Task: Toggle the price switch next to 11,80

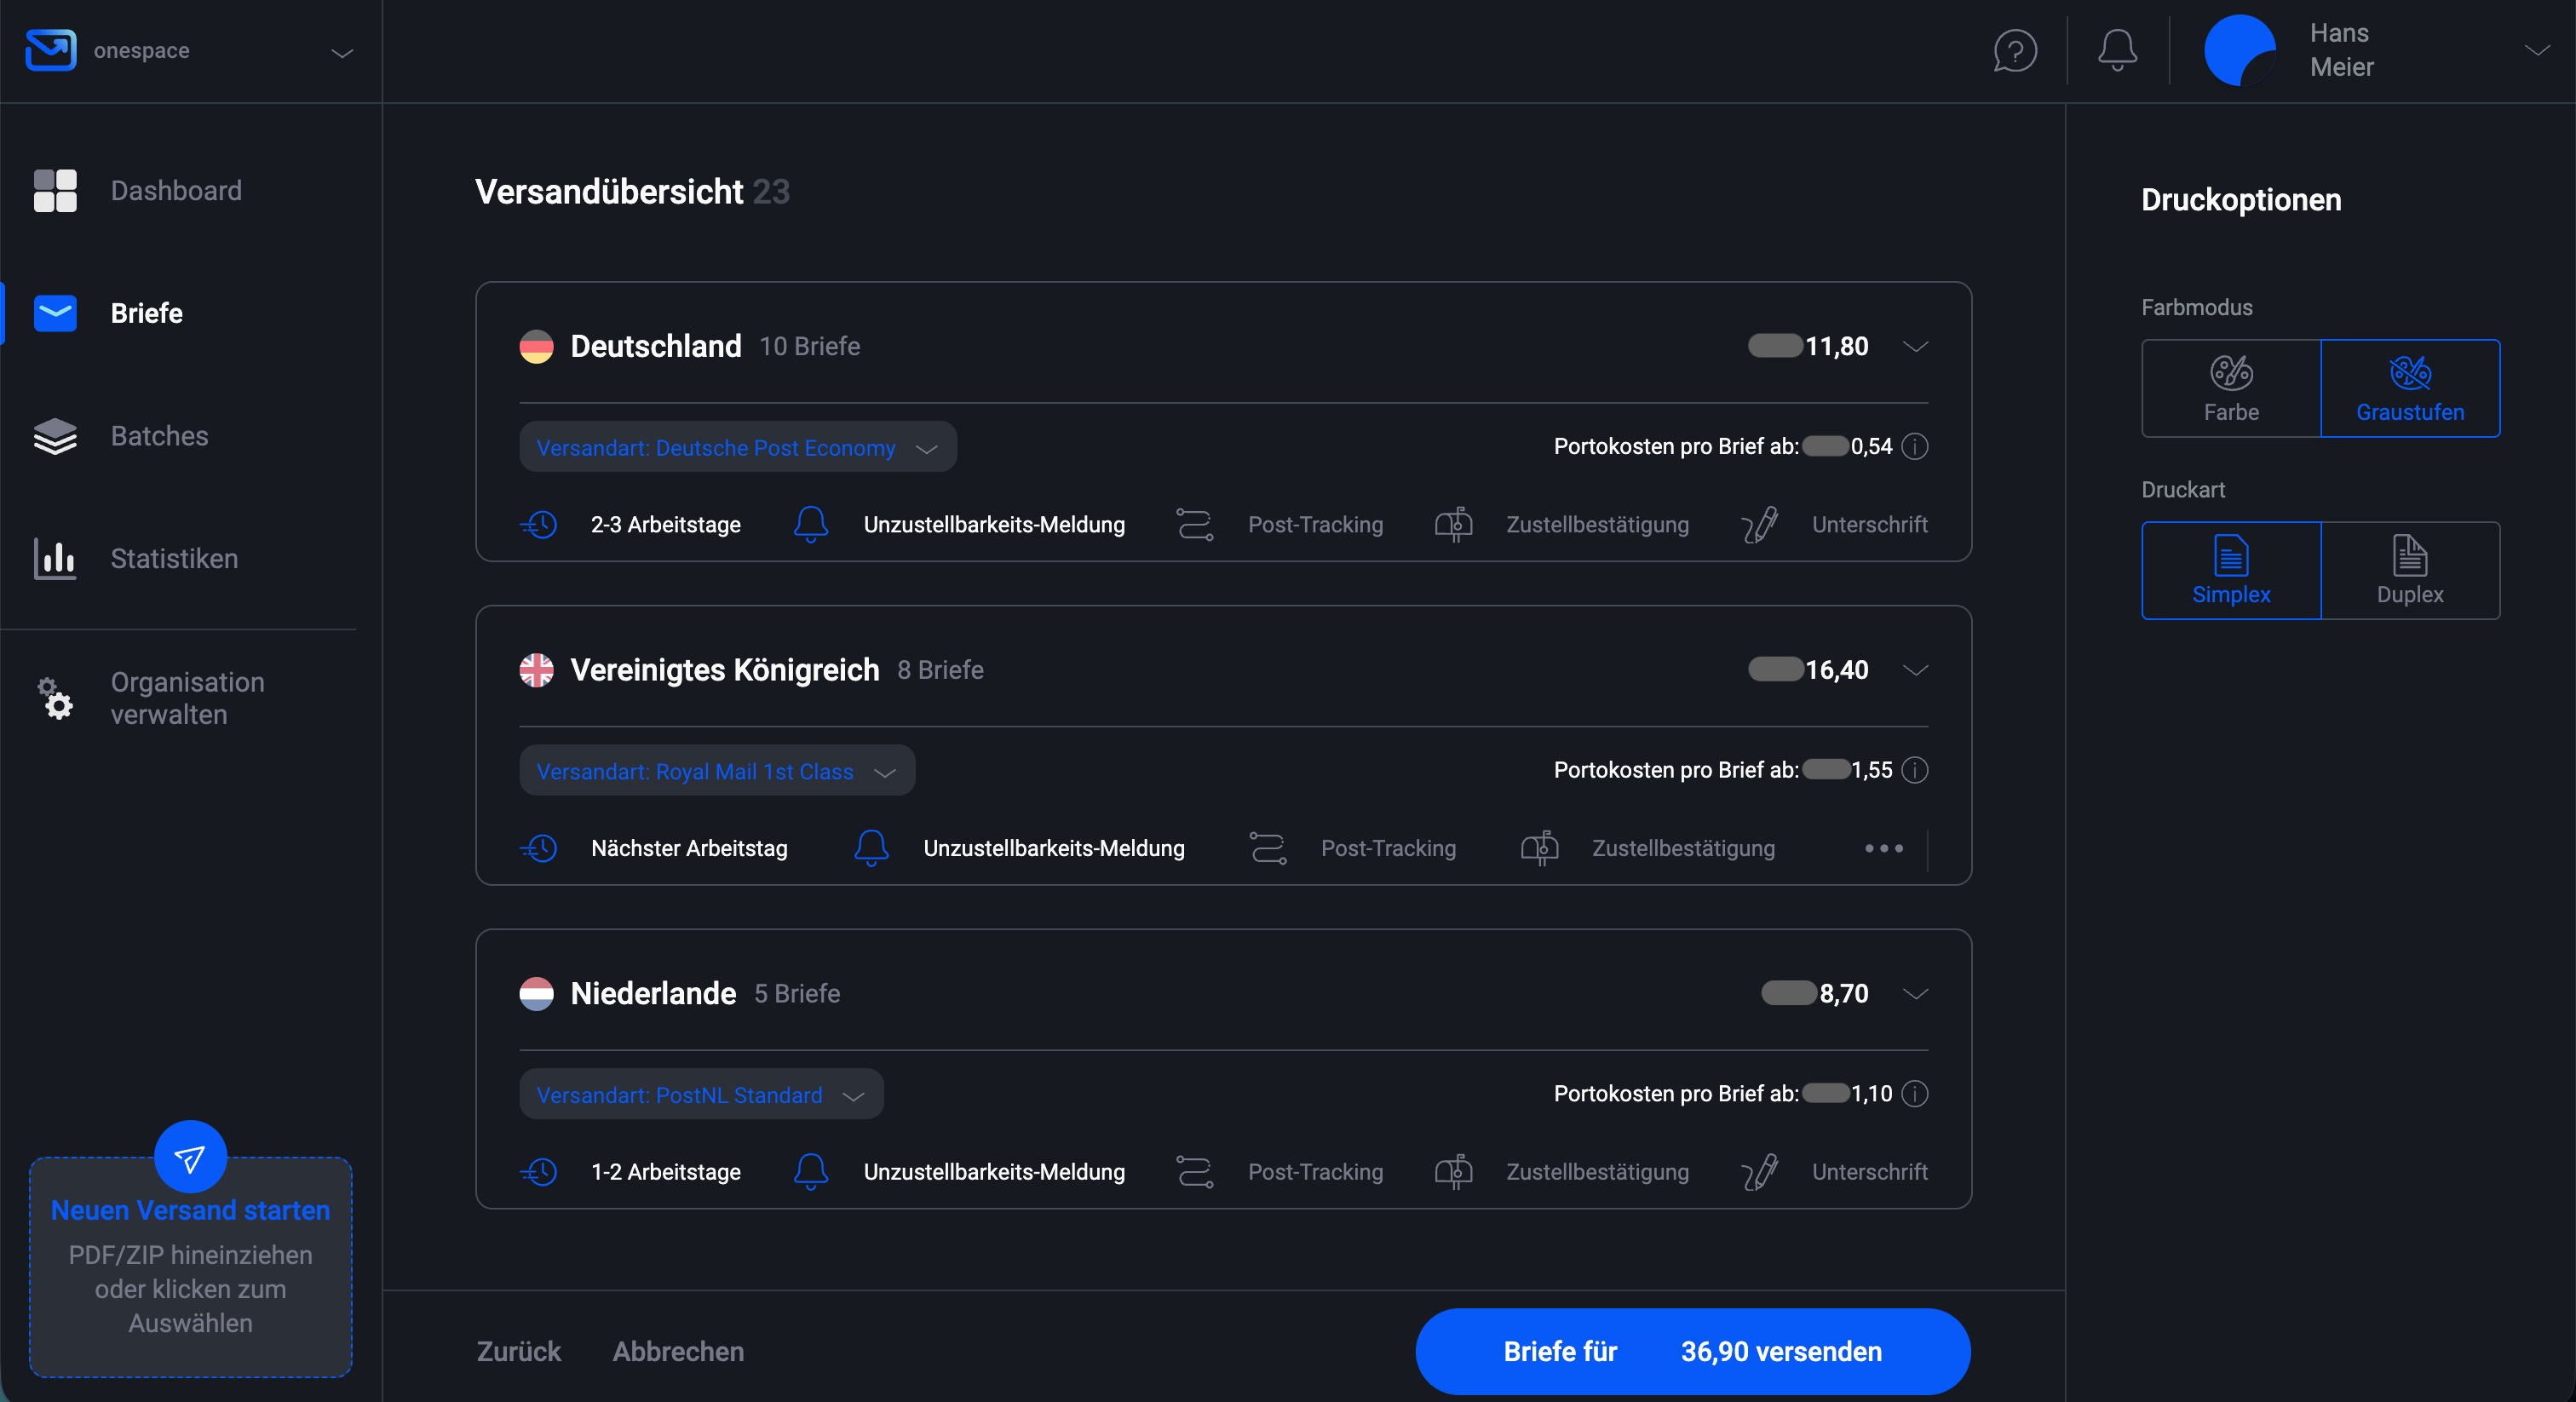Action: 1774,346
